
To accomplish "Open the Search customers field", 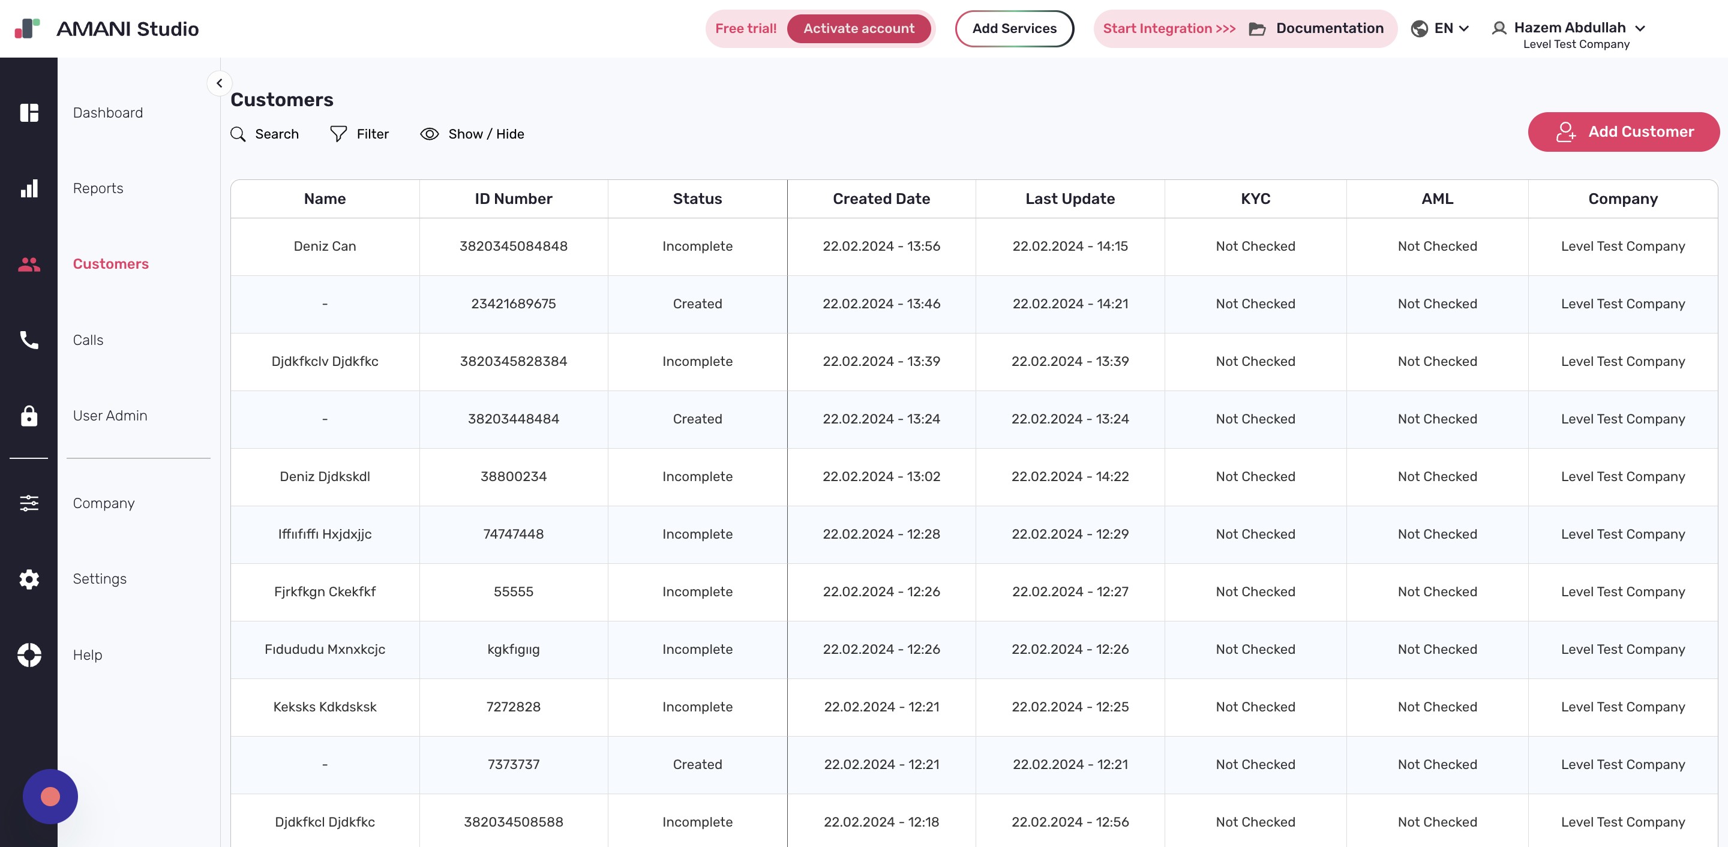I will click(x=264, y=134).
